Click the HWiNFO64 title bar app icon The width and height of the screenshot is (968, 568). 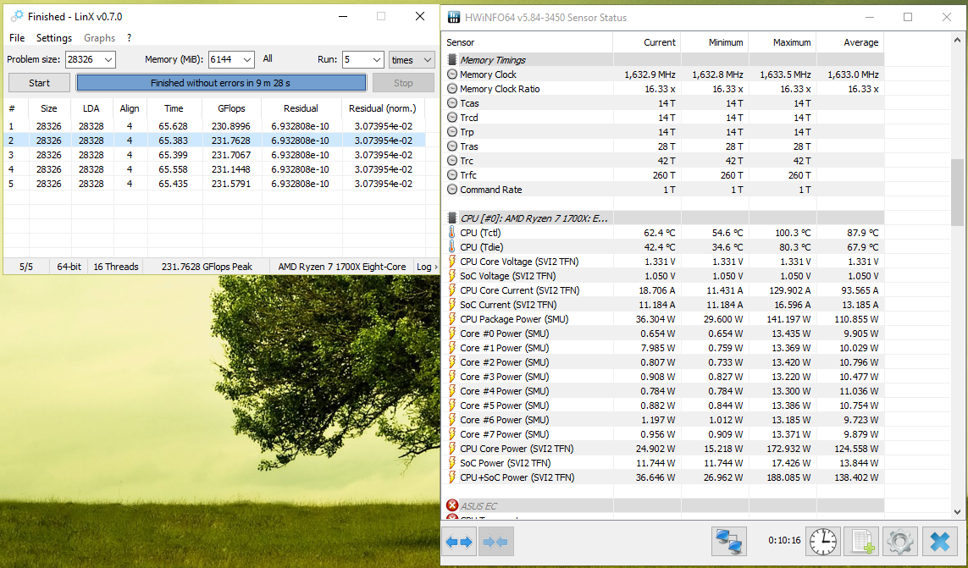454,17
